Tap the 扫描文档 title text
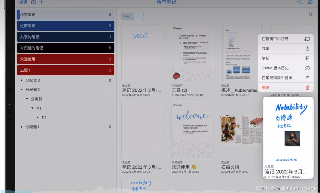The image size is (320, 193). [230, 167]
